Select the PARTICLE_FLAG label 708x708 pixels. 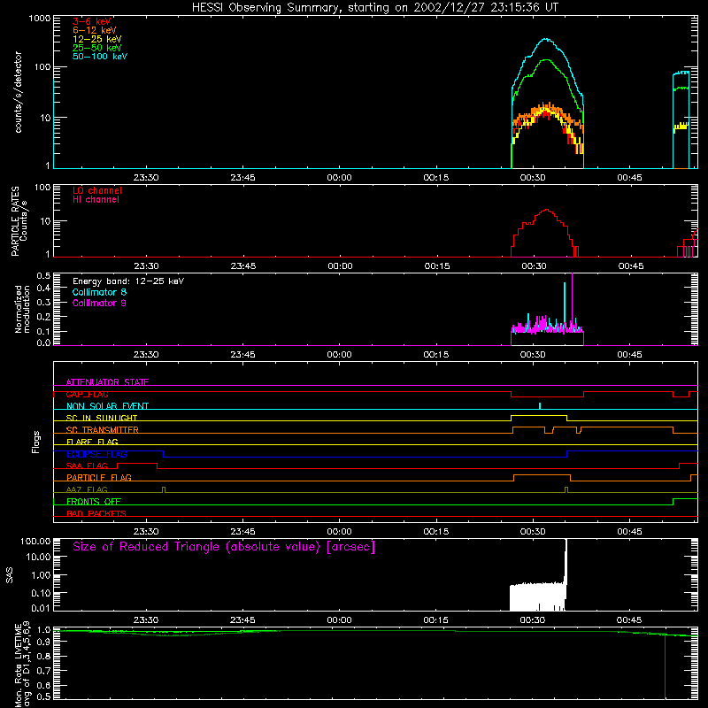click(99, 477)
